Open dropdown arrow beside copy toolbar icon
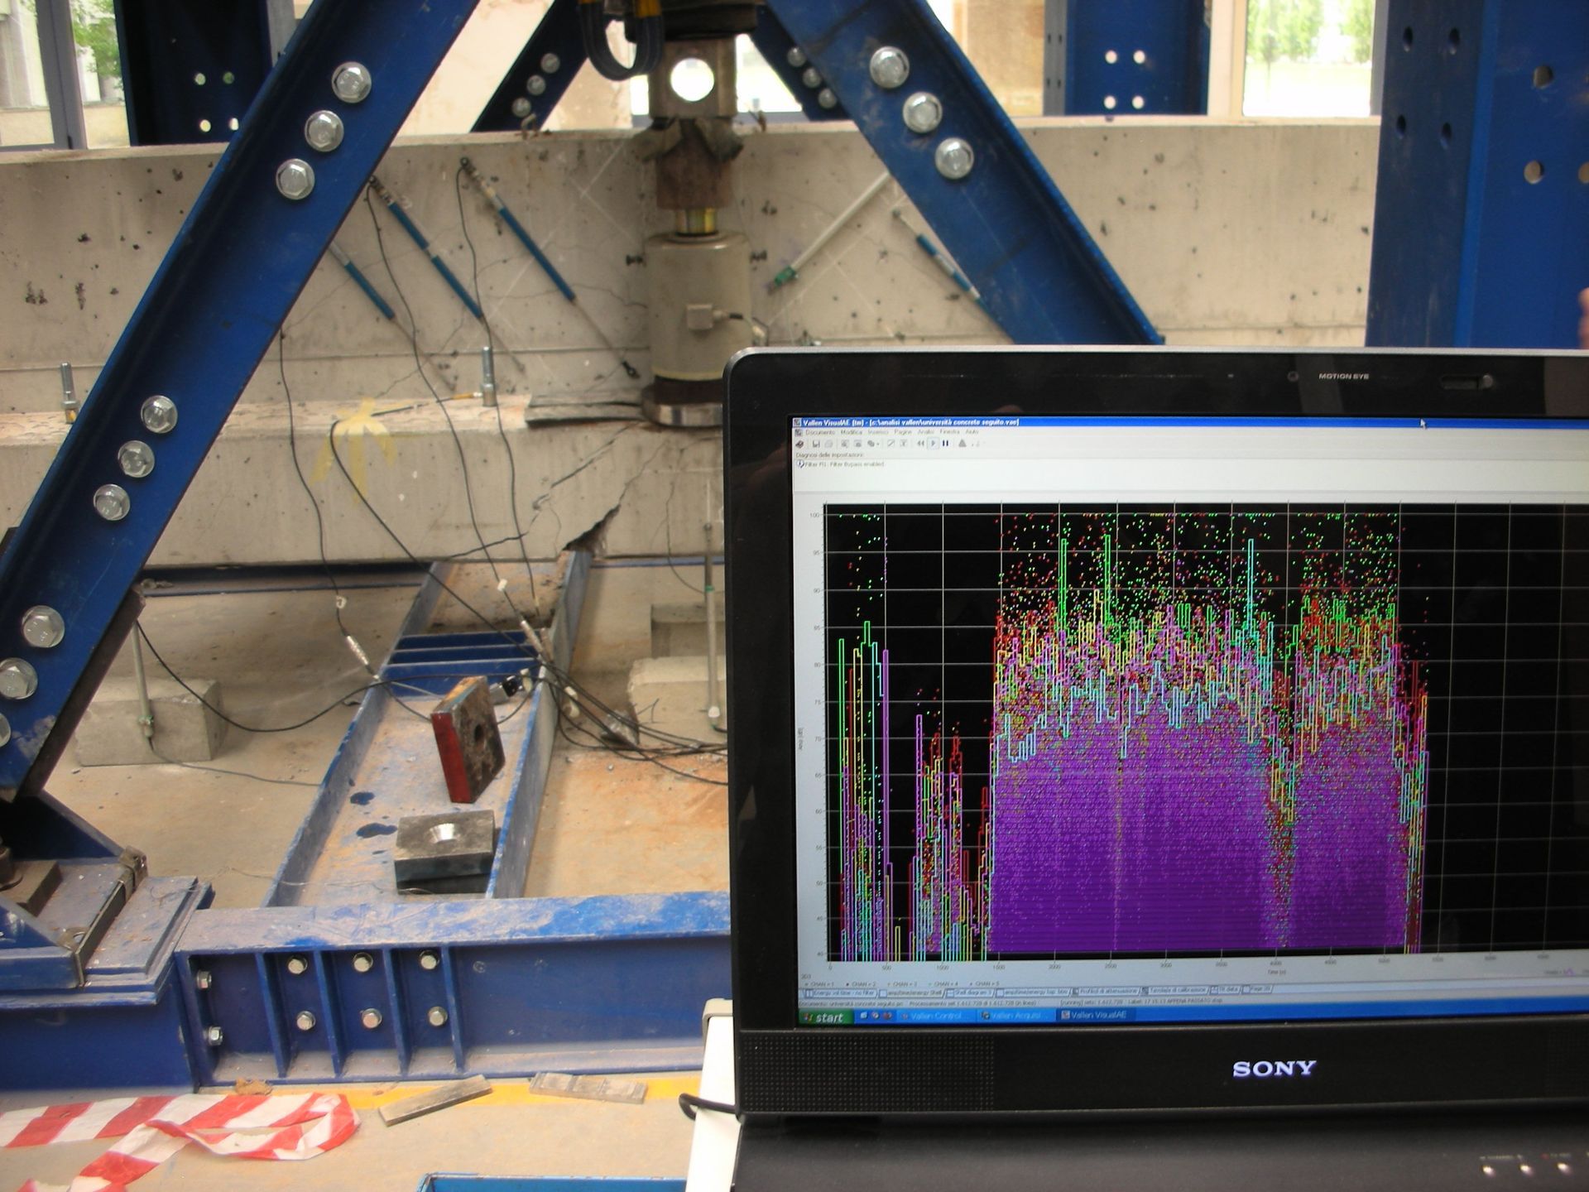 point(878,444)
